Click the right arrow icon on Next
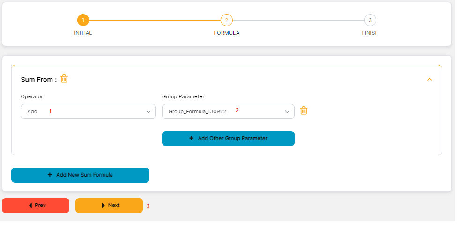459x228 pixels. 103,206
